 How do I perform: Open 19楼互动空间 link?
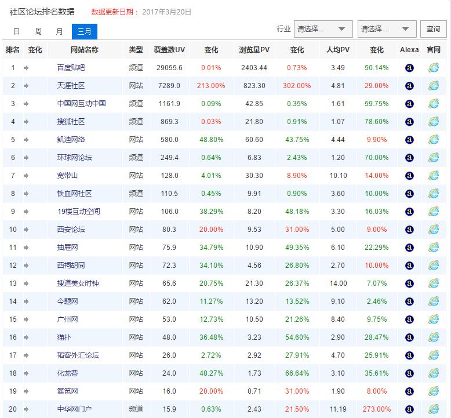click(79, 212)
